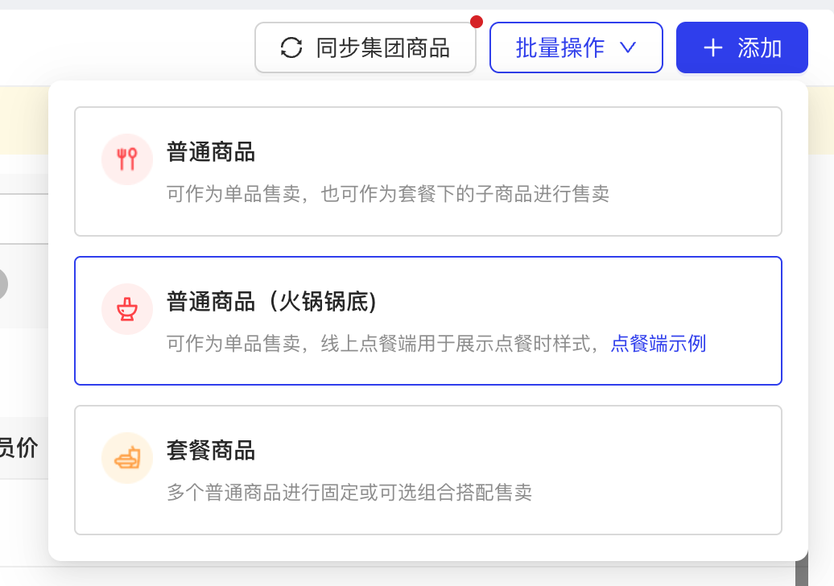Open the 点餐端示例 link
Image resolution: width=834 pixels, height=586 pixels.
(659, 344)
